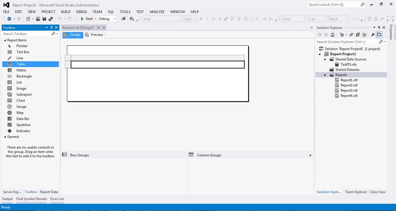396x211 pixels.
Task: Open the Solid border style dropdown
Action: [x=294, y=19]
